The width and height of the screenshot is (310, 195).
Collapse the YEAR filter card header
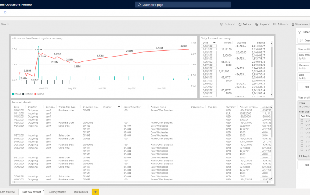click(304, 105)
